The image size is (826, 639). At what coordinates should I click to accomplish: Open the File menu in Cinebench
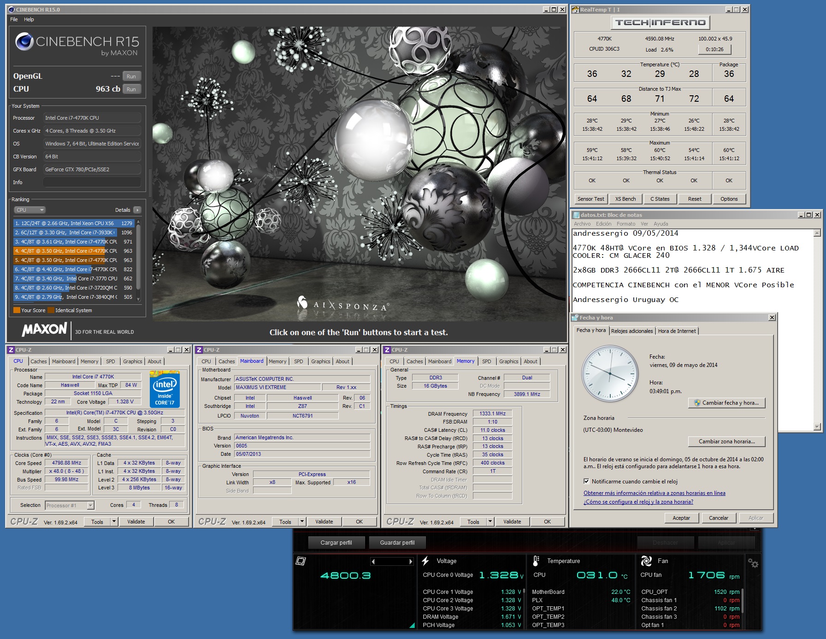tap(14, 19)
